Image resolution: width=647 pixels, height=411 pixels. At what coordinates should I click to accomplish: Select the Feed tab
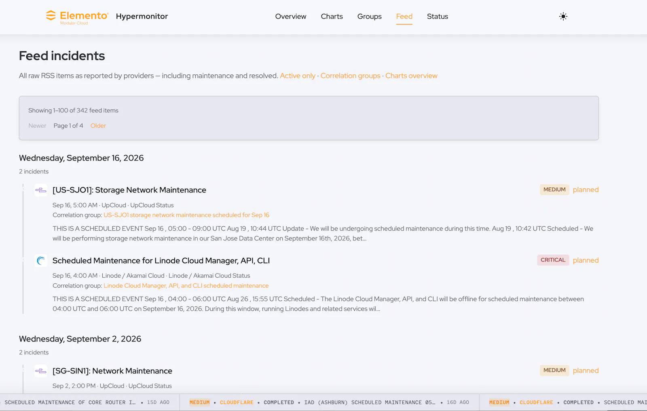tap(404, 17)
